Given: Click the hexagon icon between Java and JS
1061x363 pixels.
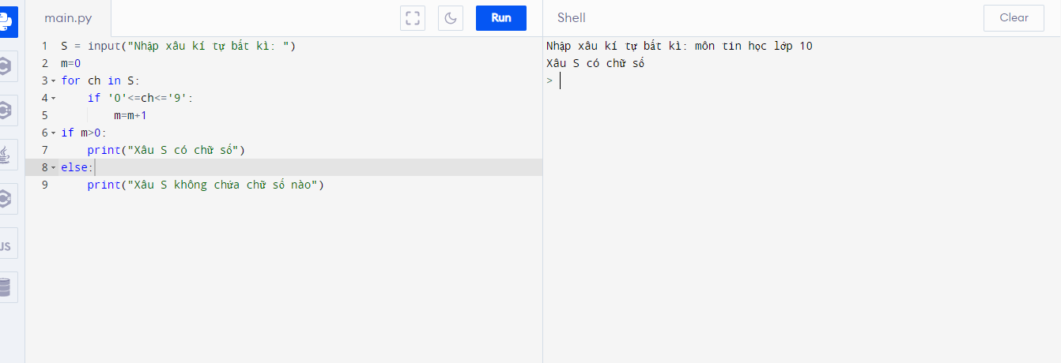Looking at the screenshot, I should point(6,199).
